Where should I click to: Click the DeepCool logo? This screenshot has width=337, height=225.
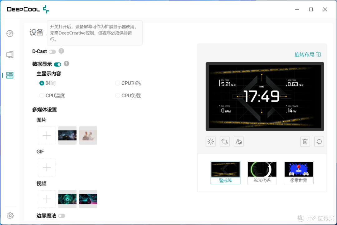click(28, 9)
